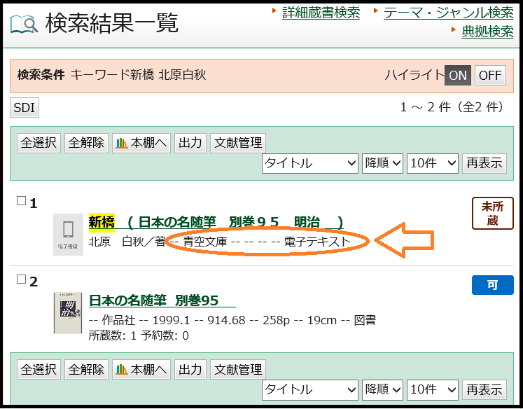Click the book search icon beside 検索結果一覧
523x409 pixels.
(x=24, y=25)
